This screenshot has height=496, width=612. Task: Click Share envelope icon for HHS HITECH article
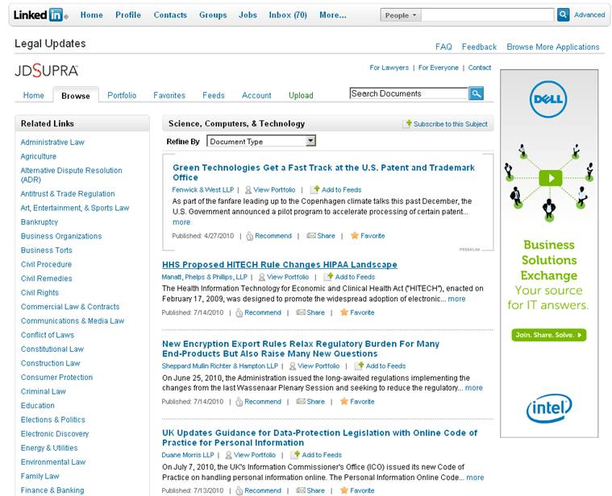301,312
